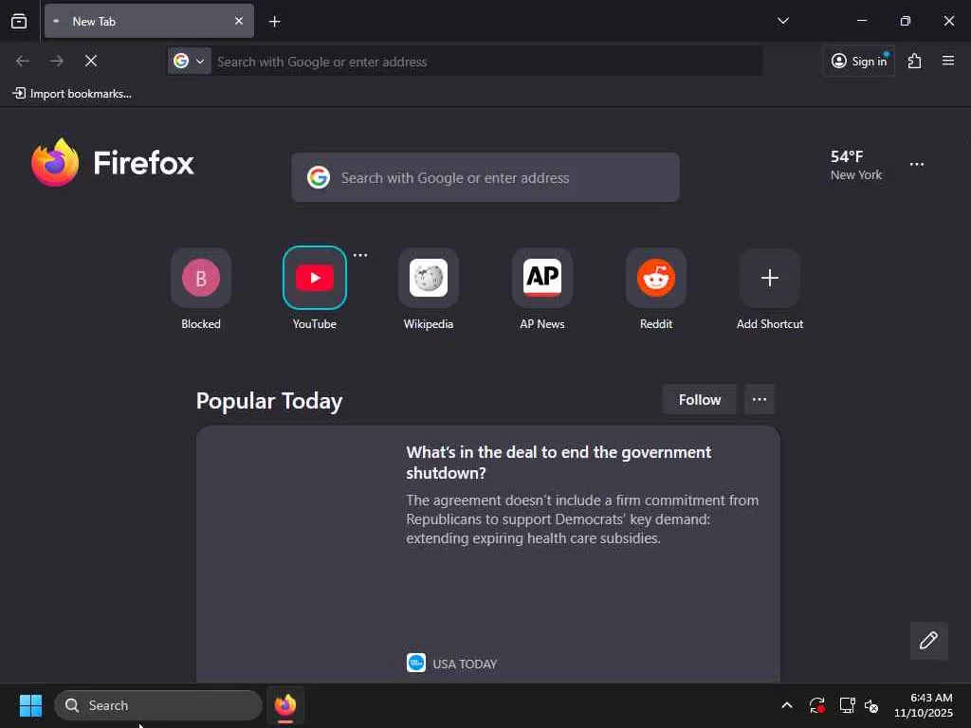Click the muted volume tray icon
This screenshot has width=971, height=728.
(x=872, y=705)
